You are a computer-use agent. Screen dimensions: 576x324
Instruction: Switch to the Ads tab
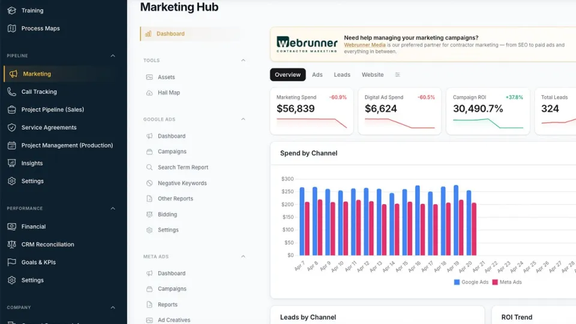[317, 74]
